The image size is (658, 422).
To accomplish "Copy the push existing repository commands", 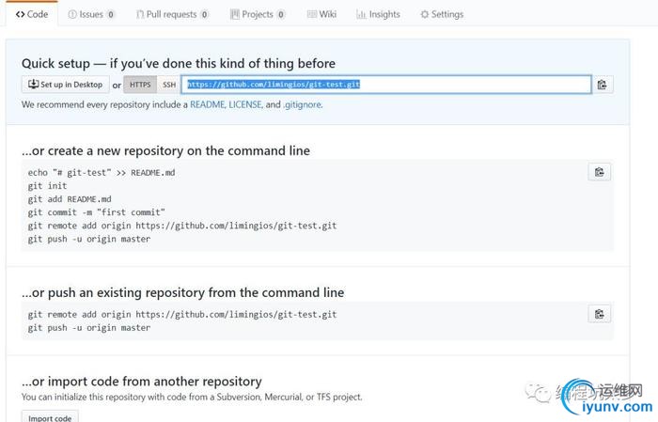I will [x=600, y=314].
